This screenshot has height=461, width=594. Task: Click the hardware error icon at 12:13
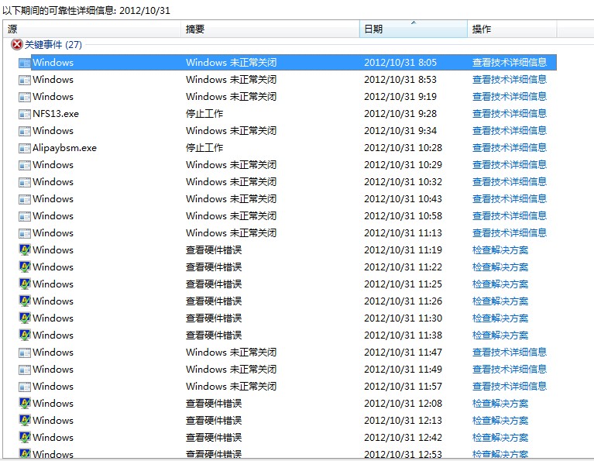point(25,421)
